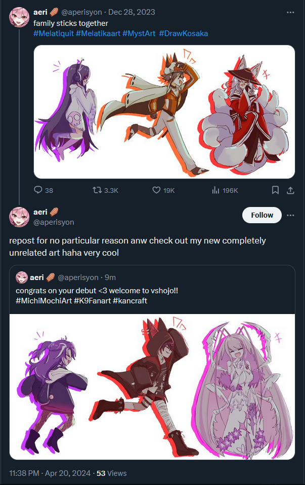Visit the @aperisyon handle under the second aeri name
Image resolution: width=305 pixels, height=485 pixels.
(x=54, y=222)
